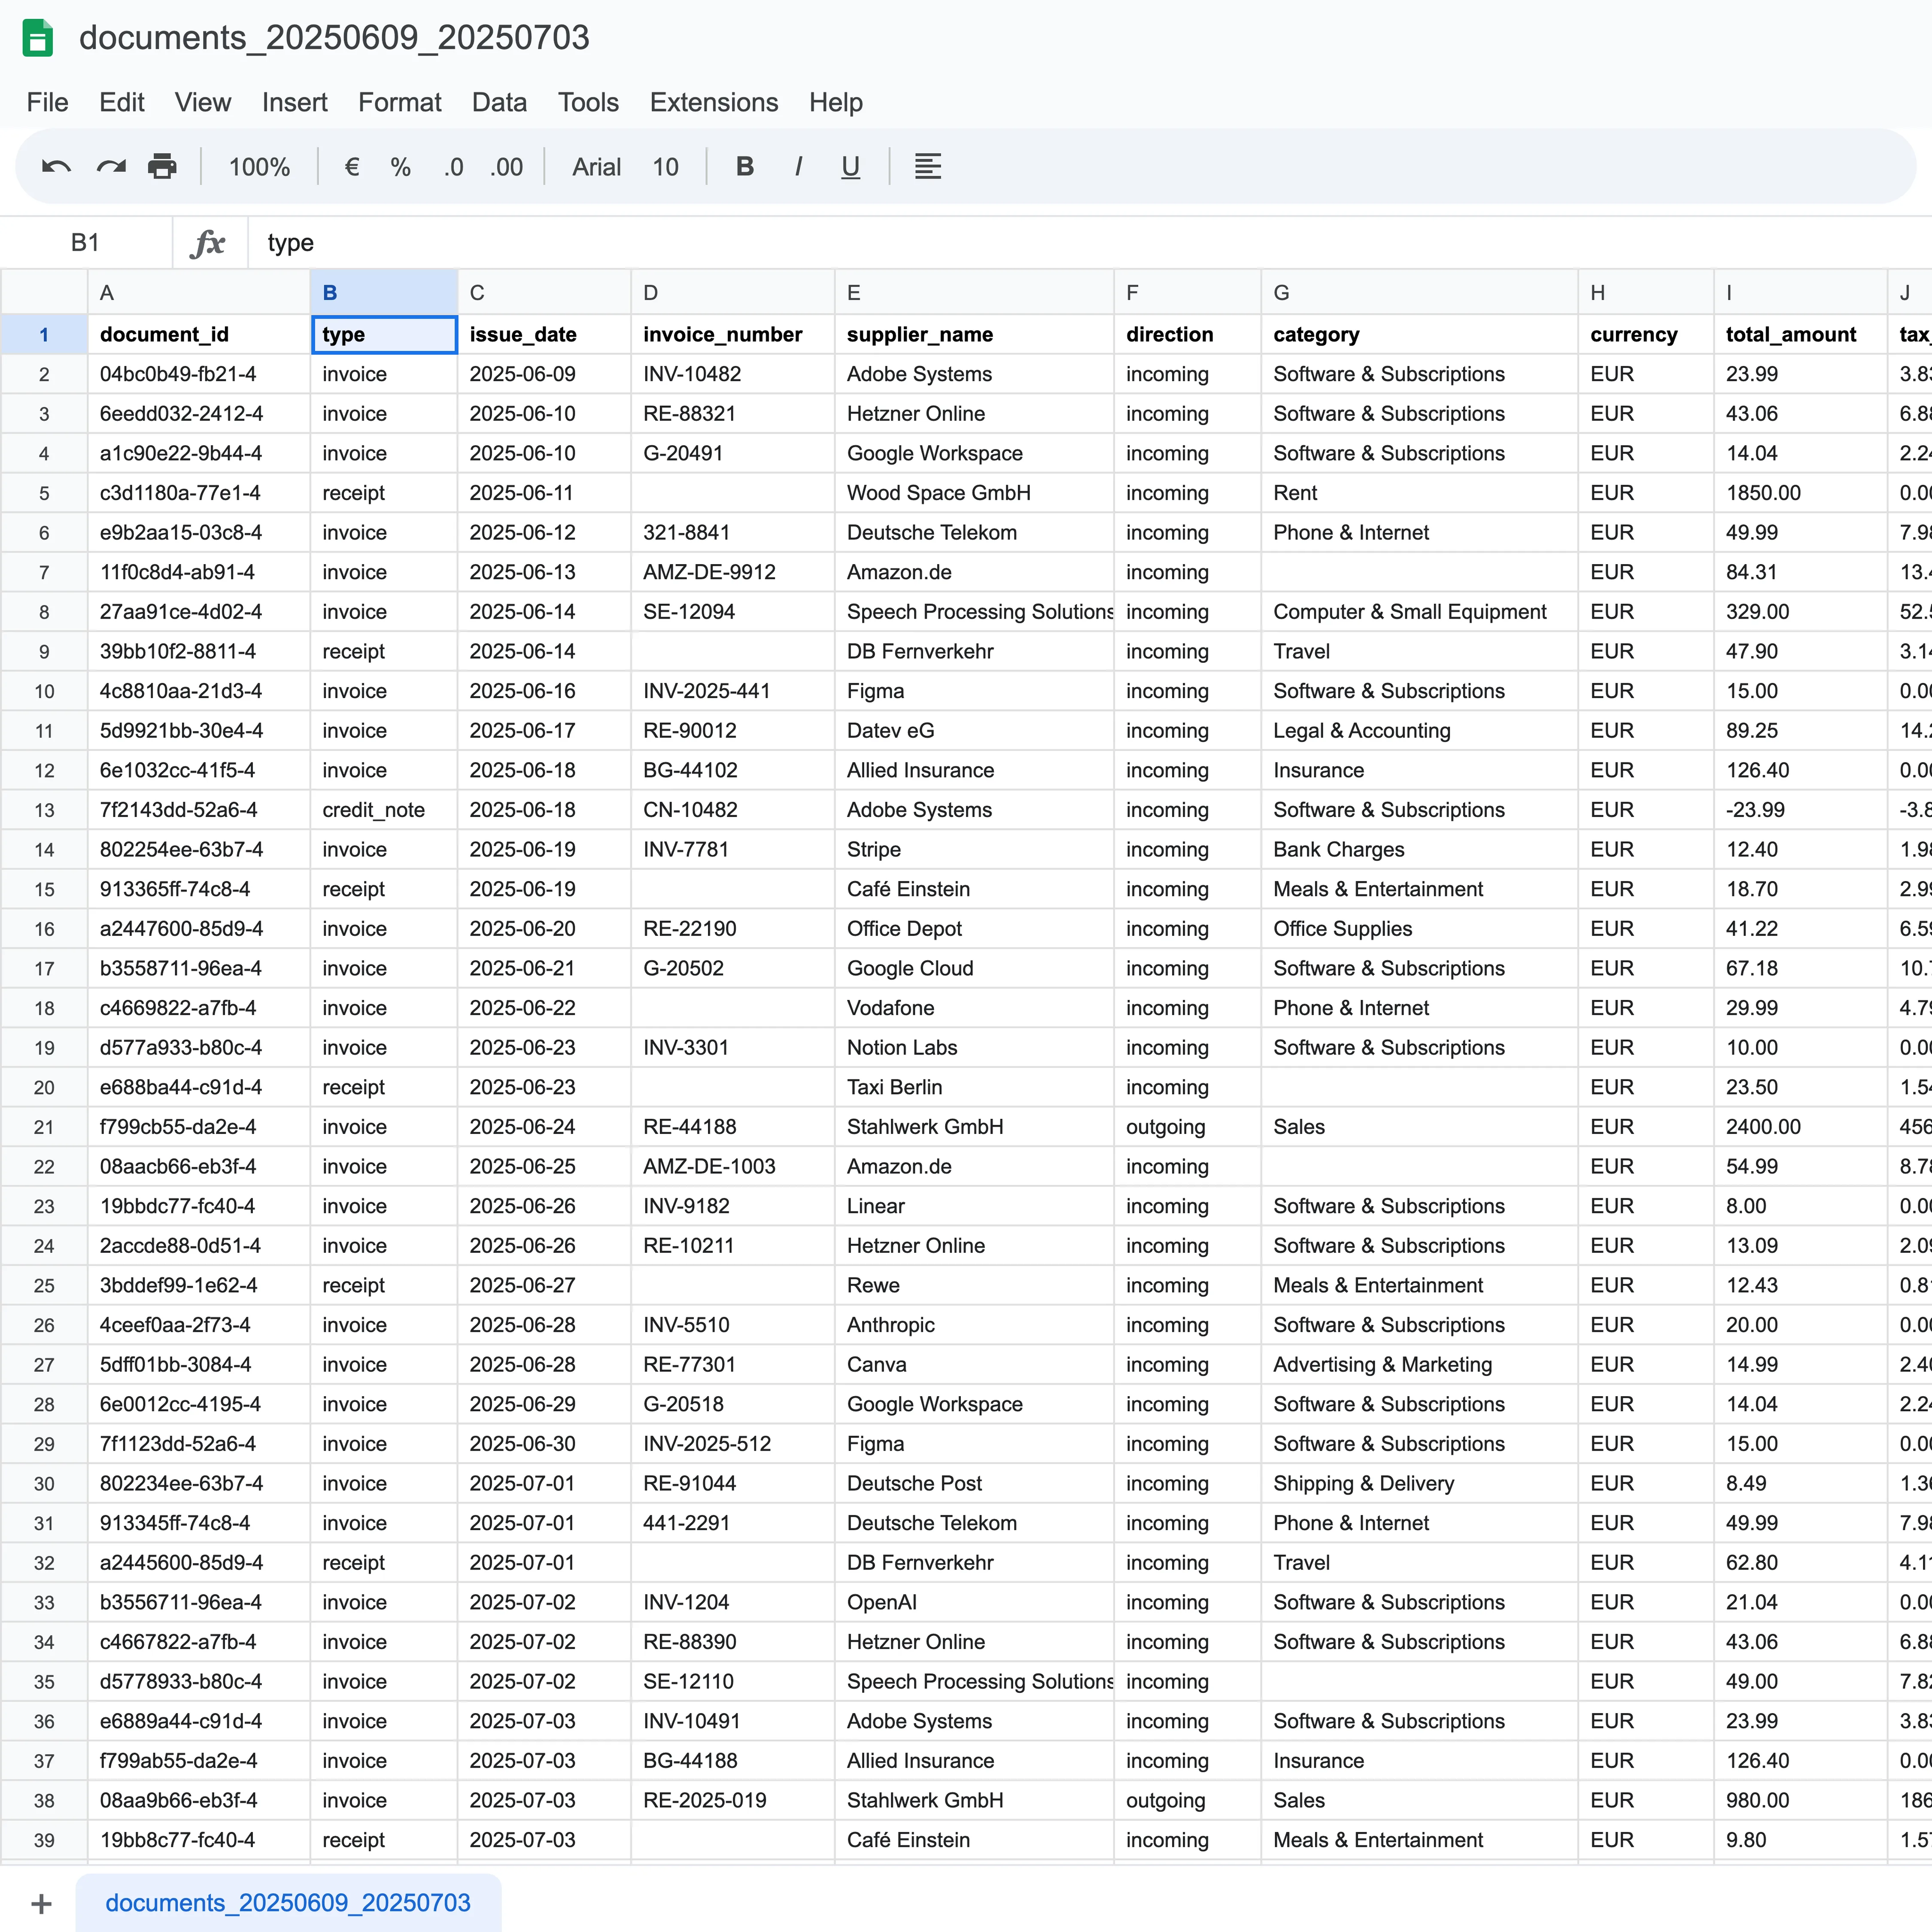Click the RE-2025-019 invoice number cell
This screenshot has height=1932, width=1932.
click(732, 1800)
